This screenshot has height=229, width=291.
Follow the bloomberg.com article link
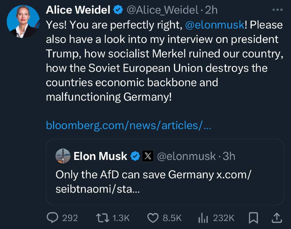128,125
